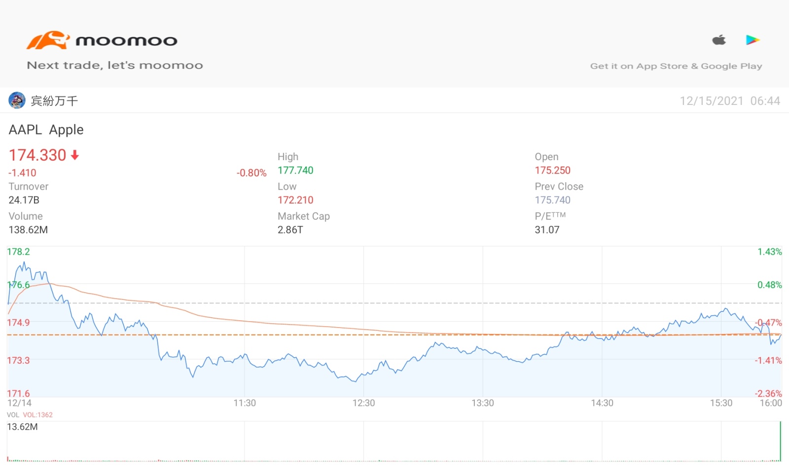Click the 11:30 time marker on chart
The height and width of the screenshot is (469, 789).
point(245,403)
